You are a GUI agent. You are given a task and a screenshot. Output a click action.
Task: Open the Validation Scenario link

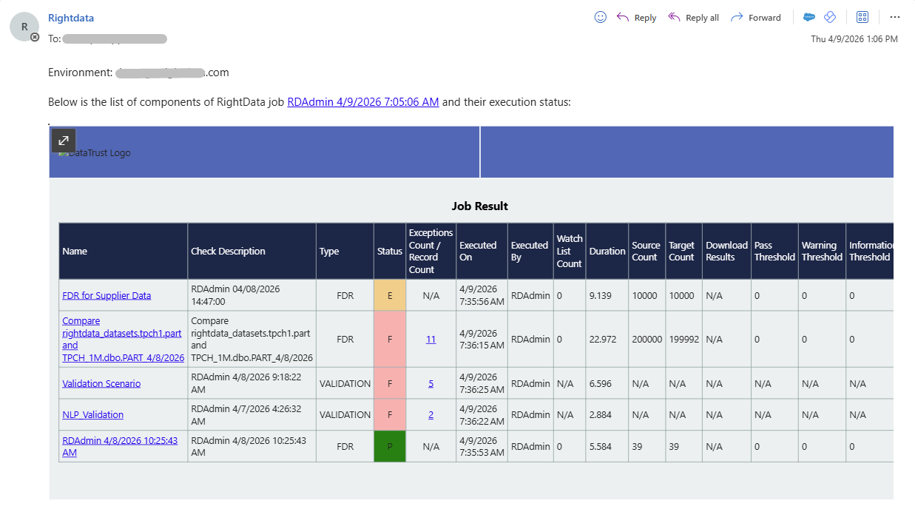click(101, 383)
